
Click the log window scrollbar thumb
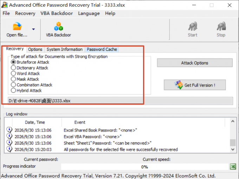click(233, 143)
